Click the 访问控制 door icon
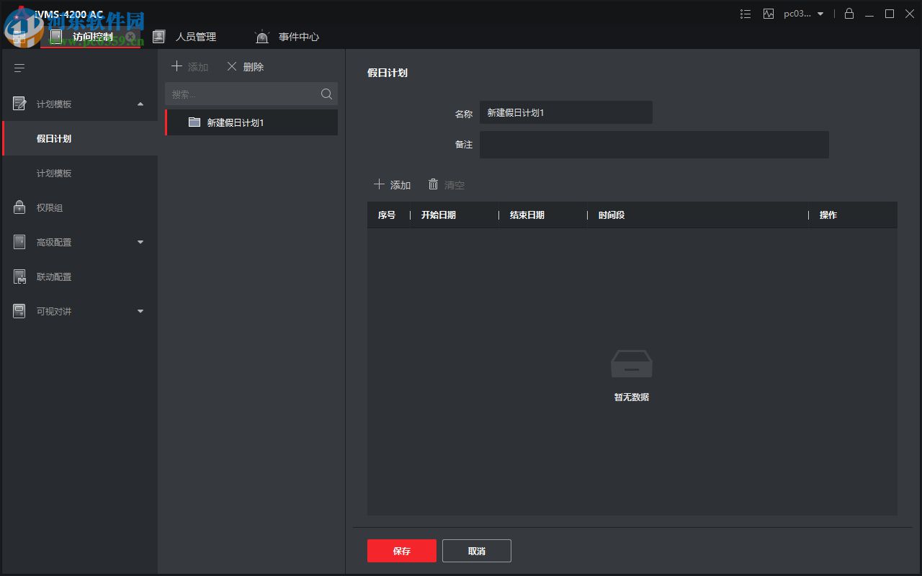Image resolution: width=922 pixels, height=576 pixels. tap(56, 37)
